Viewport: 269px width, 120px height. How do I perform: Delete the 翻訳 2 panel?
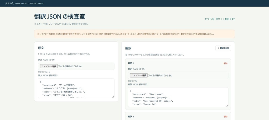(225, 117)
